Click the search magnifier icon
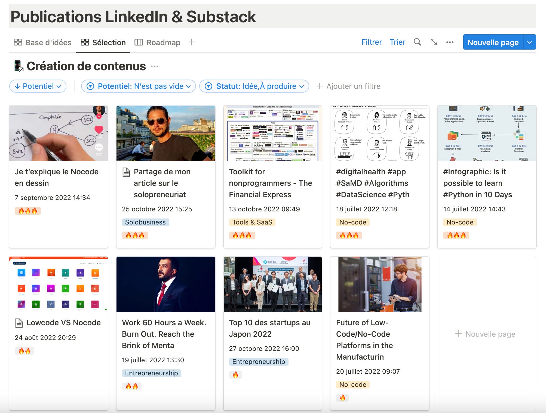Screen dimensions: 546x413 point(417,42)
